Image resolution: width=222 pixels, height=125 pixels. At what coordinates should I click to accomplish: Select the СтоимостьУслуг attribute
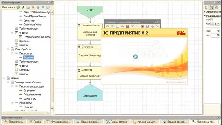tap(33, 25)
